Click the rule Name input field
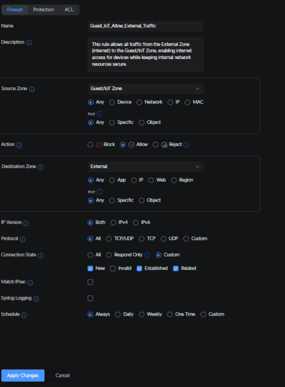Viewport: 285px width, 387px height. click(145, 26)
